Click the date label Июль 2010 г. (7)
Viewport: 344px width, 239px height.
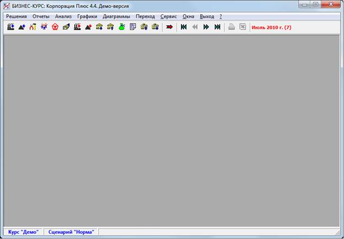(271, 27)
